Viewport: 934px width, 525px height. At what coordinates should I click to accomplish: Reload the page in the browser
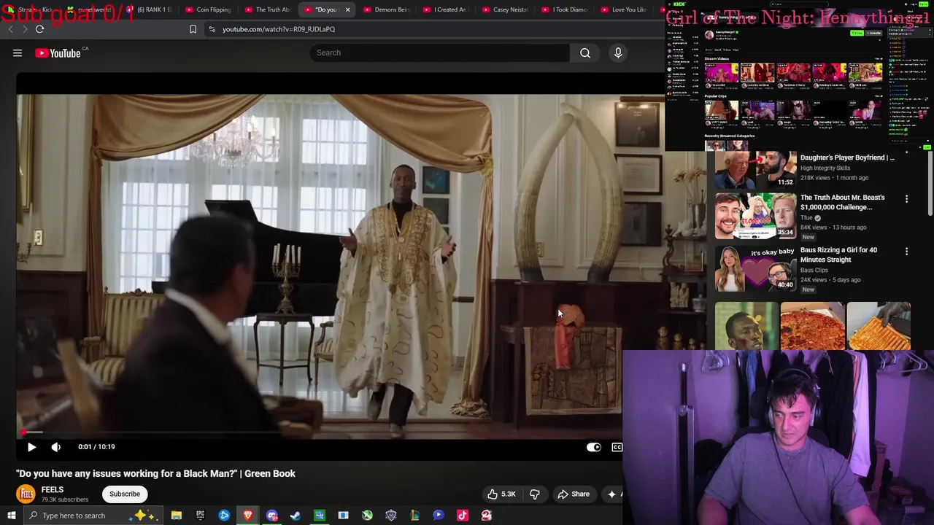tap(39, 29)
